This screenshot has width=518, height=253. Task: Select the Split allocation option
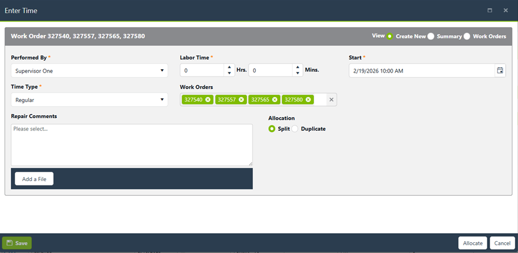[x=272, y=129]
